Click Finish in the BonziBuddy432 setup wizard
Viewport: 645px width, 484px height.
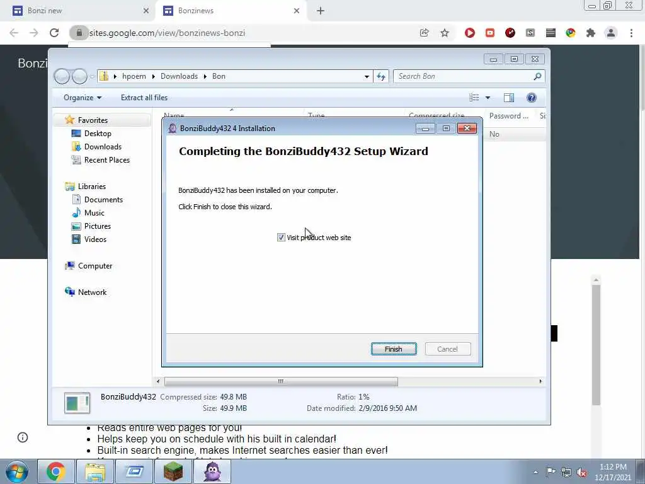coord(394,349)
